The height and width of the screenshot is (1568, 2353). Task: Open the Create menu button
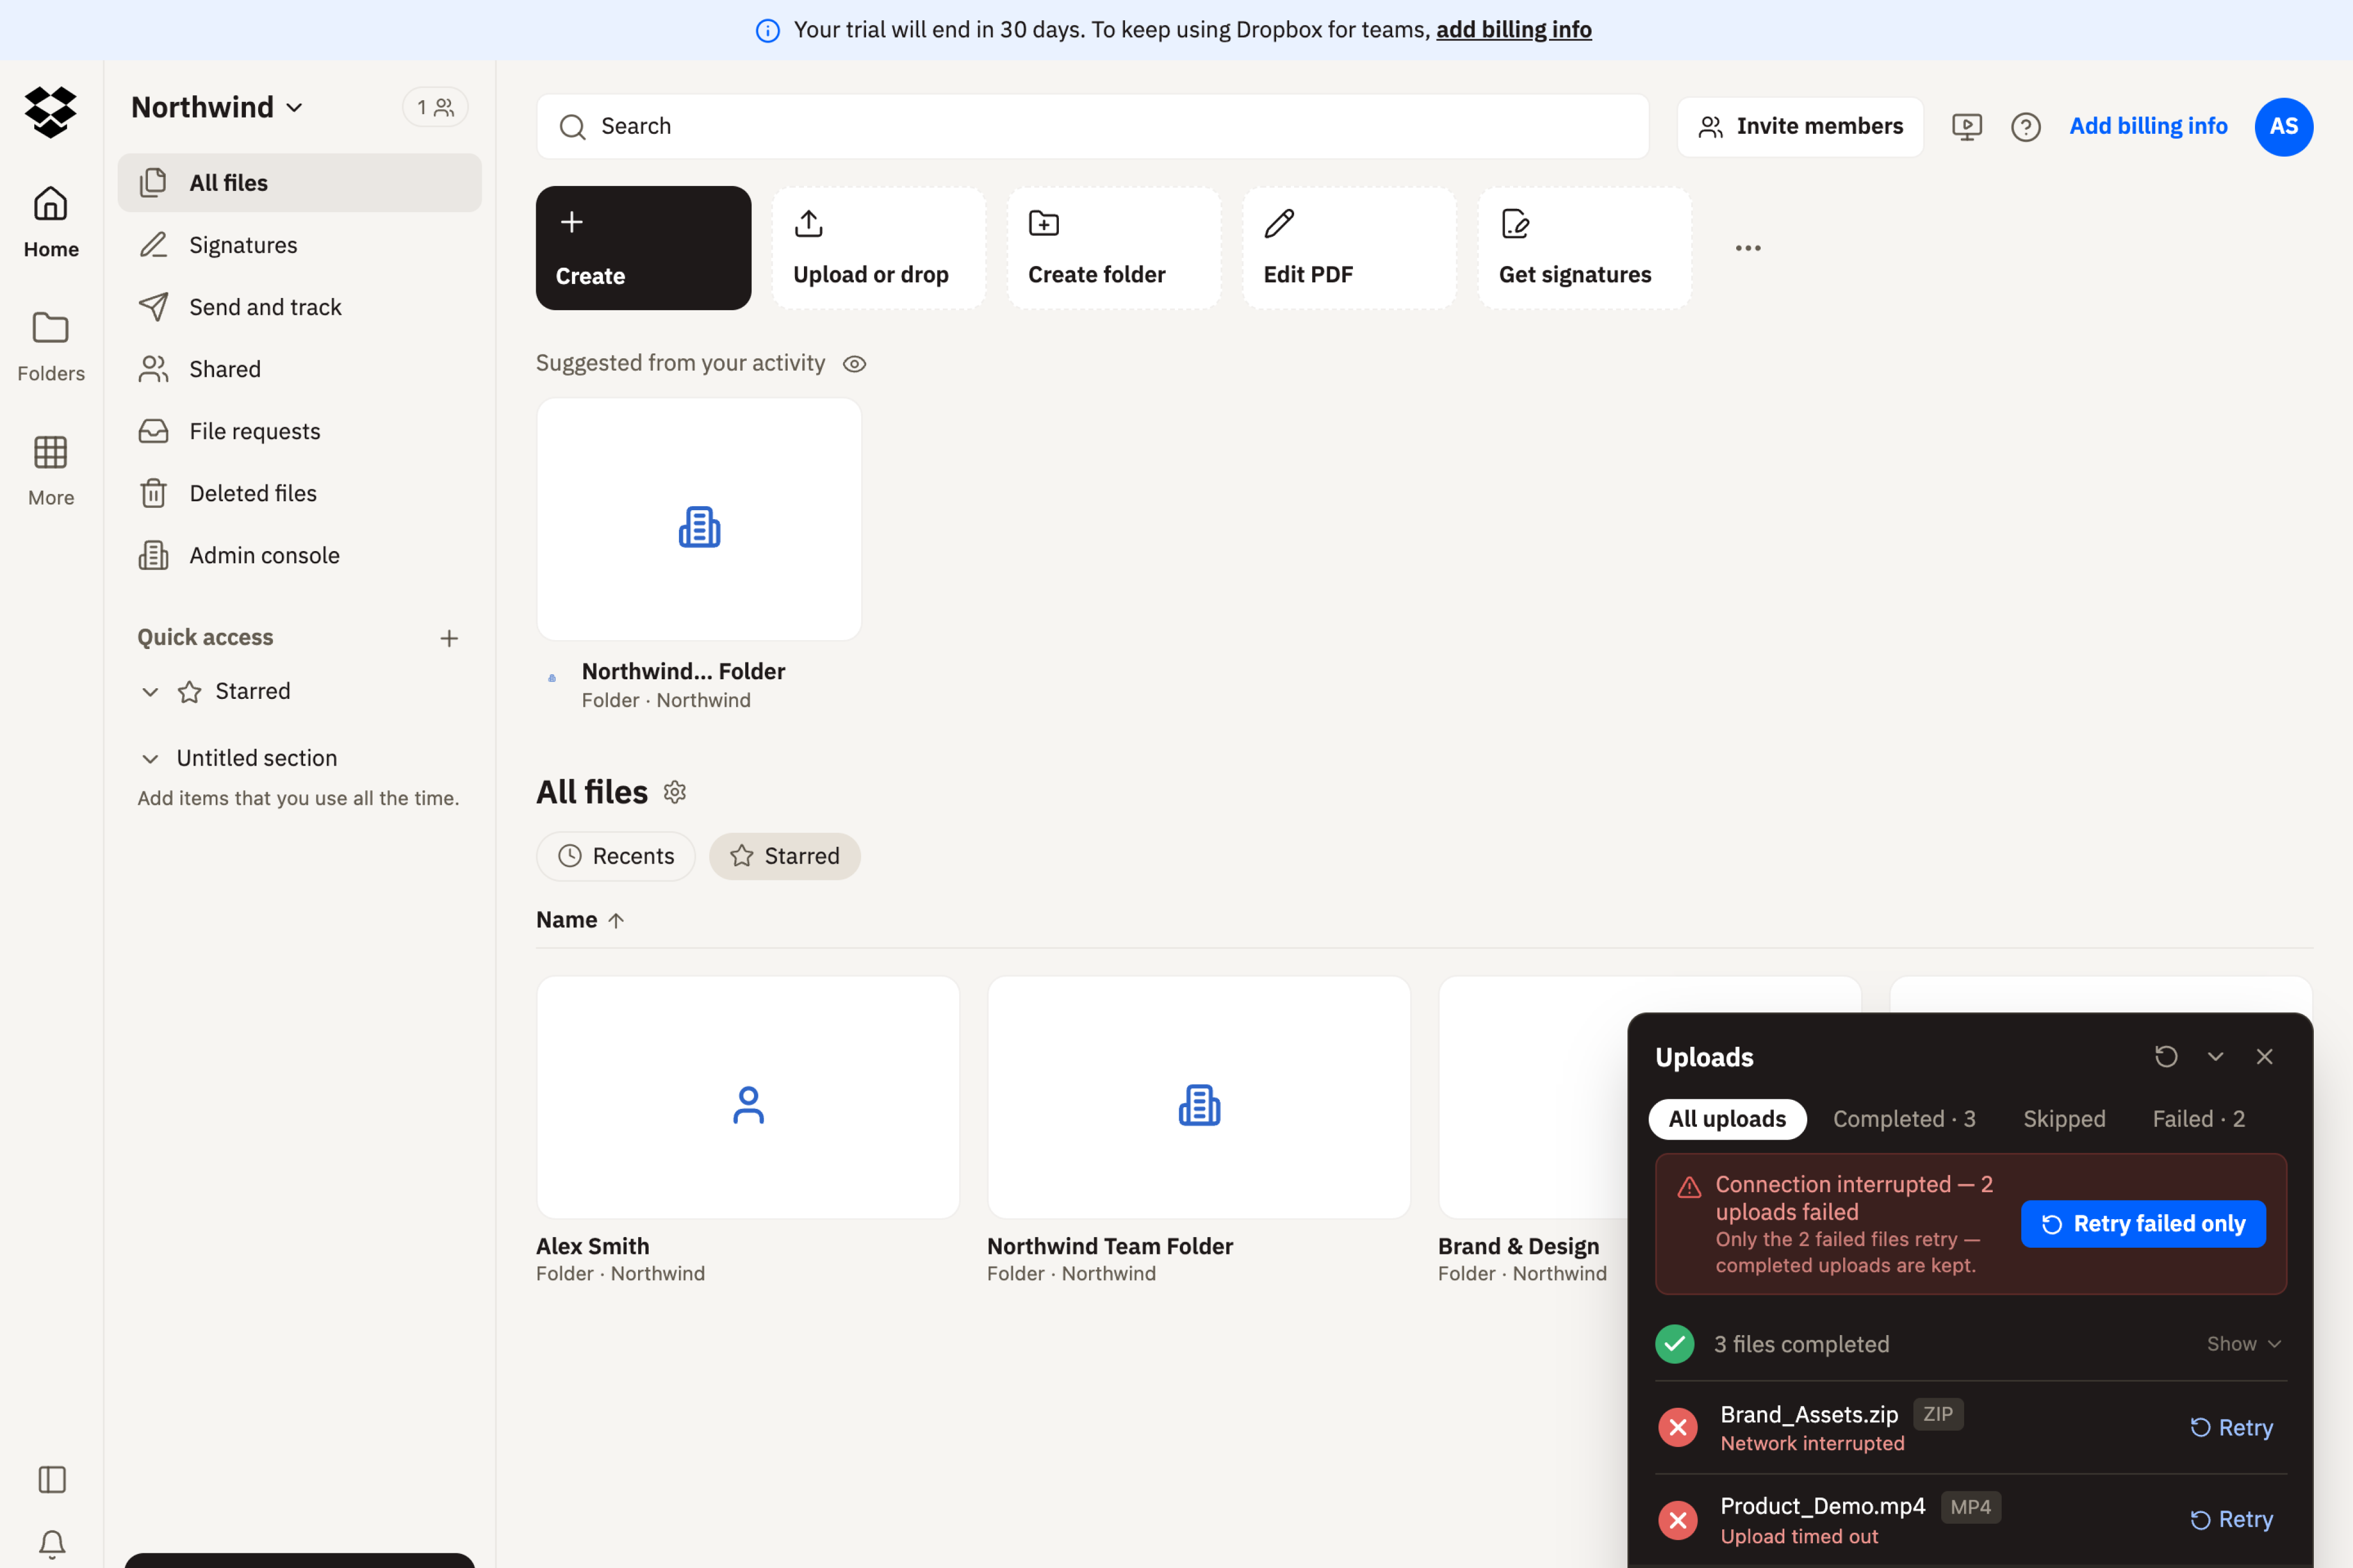click(x=643, y=248)
